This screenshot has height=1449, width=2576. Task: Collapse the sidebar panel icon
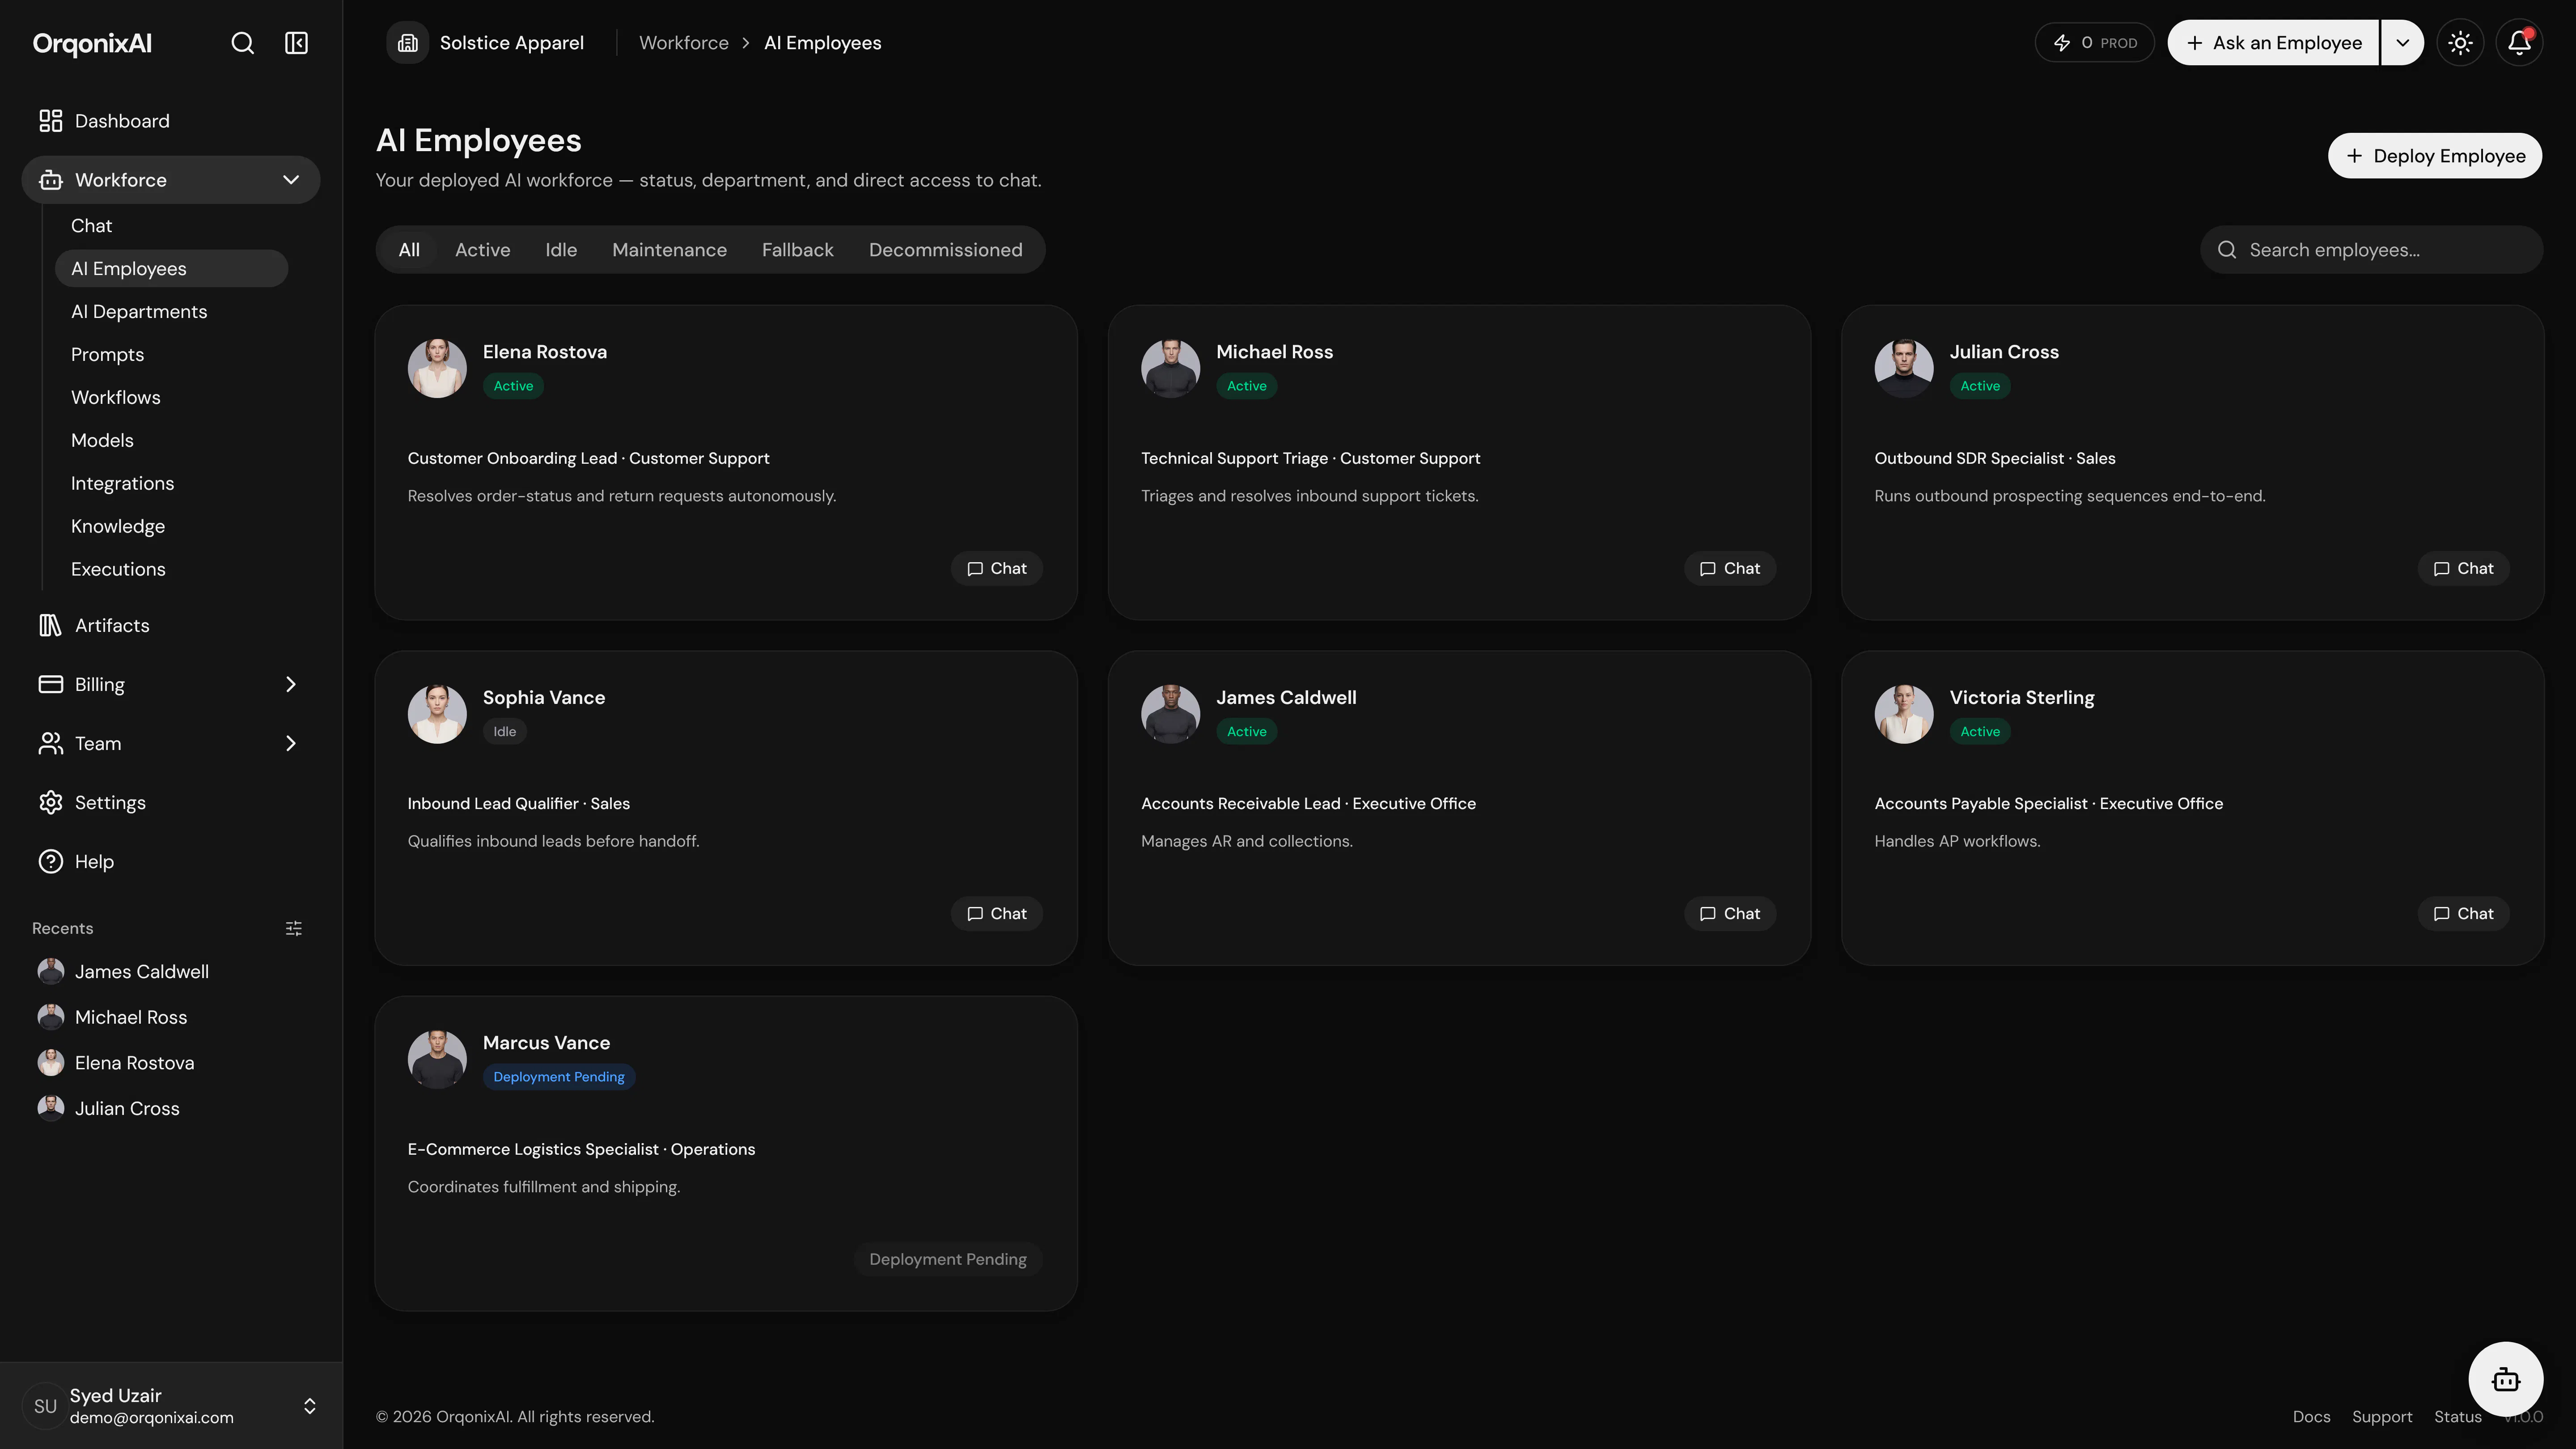click(x=296, y=43)
